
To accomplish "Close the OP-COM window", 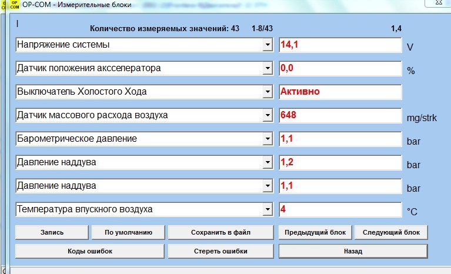I will [x=438, y=3].
